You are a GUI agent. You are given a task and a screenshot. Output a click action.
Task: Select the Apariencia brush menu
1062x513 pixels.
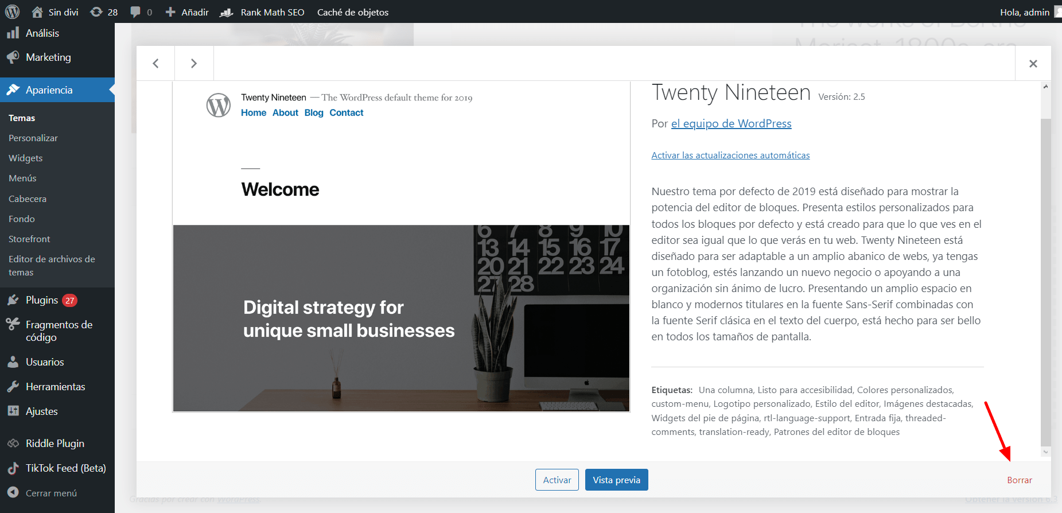click(x=57, y=90)
